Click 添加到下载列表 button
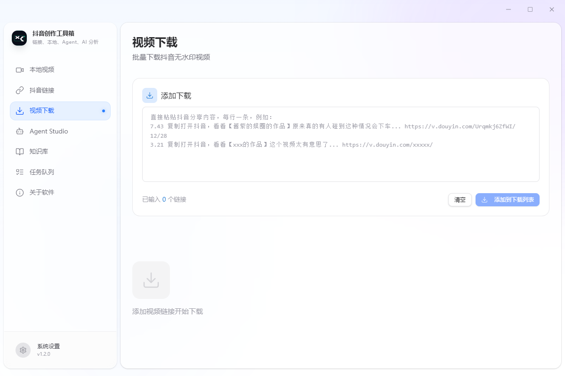This screenshot has height=376, width=565. 508,200
